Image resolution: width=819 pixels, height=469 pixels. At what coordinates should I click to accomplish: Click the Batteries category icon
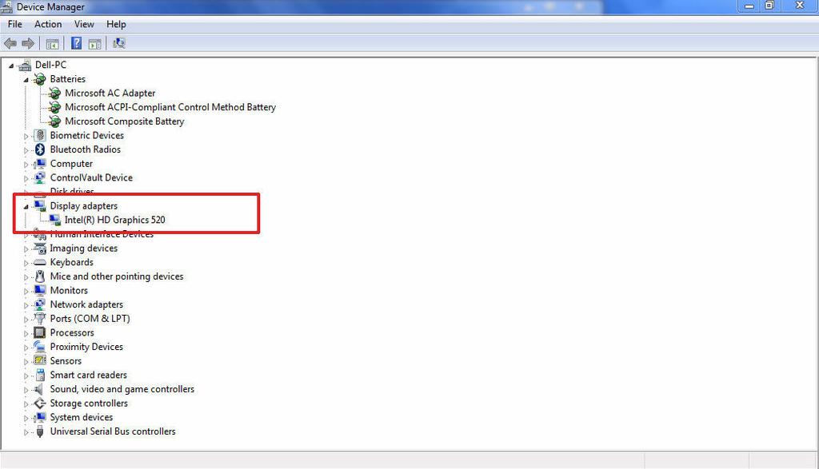(x=40, y=79)
